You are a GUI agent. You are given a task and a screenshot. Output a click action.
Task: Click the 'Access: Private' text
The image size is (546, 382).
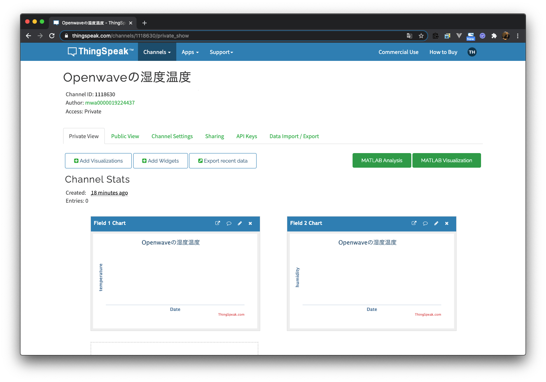pos(84,112)
